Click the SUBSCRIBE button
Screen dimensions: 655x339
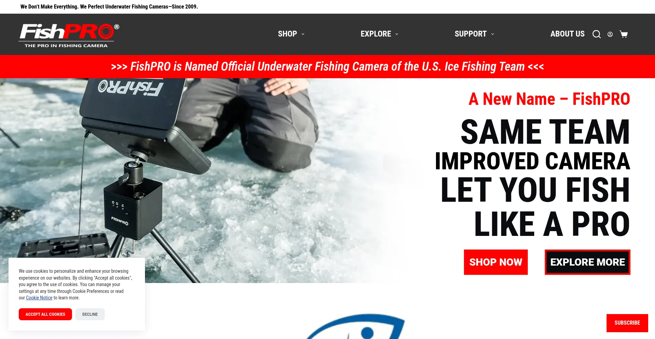click(627, 323)
